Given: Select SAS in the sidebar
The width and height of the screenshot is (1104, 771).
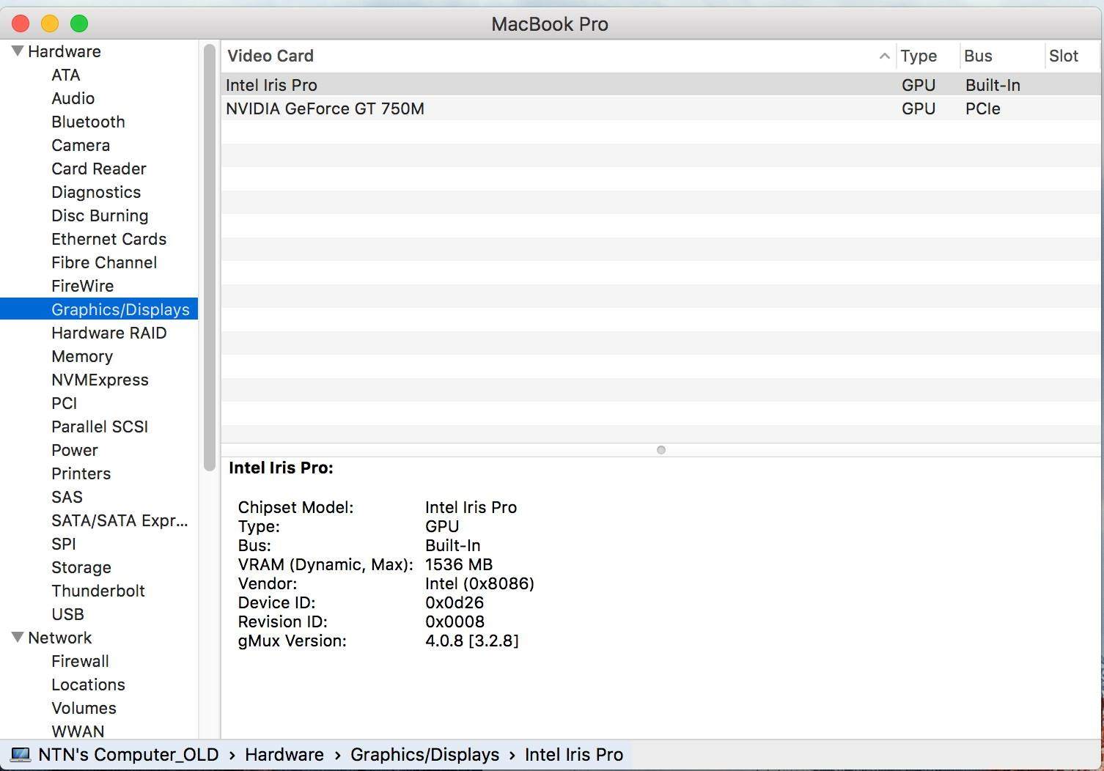Looking at the screenshot, I should [67, 497].
